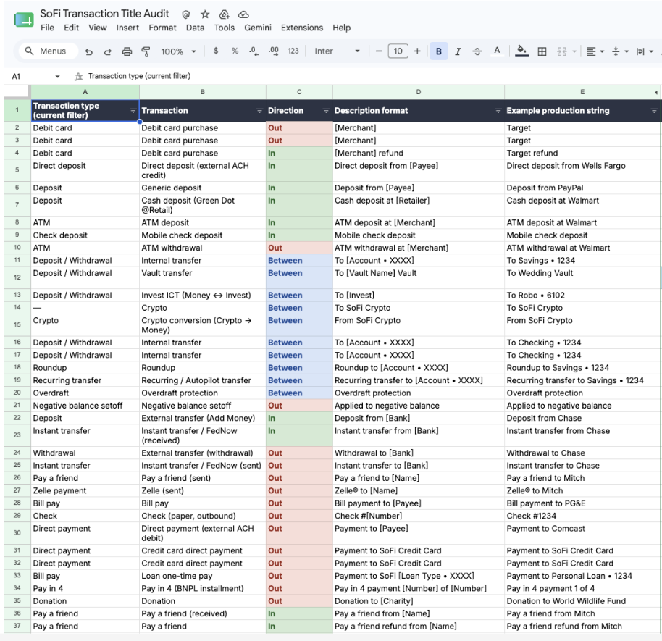Select cell 'Negative balance setoff' in column A

[85, 406]
